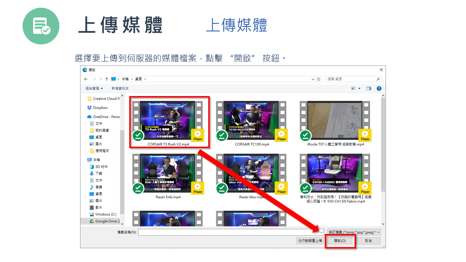This screenshot has height=262, width=466.
Task: Click the refresh icon next to the address bar
Action: pyautogui.click(x=318, y=79)
